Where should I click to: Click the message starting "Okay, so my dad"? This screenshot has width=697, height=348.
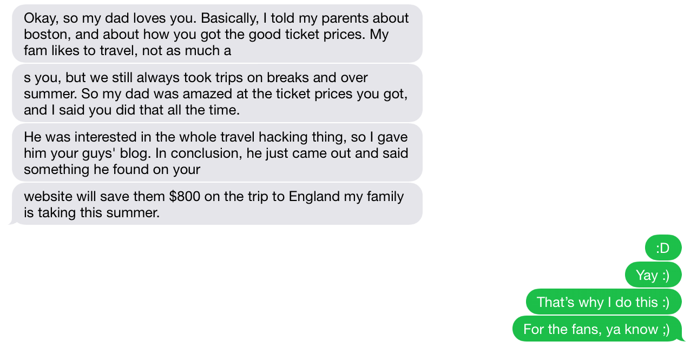(x=216, y=34)
